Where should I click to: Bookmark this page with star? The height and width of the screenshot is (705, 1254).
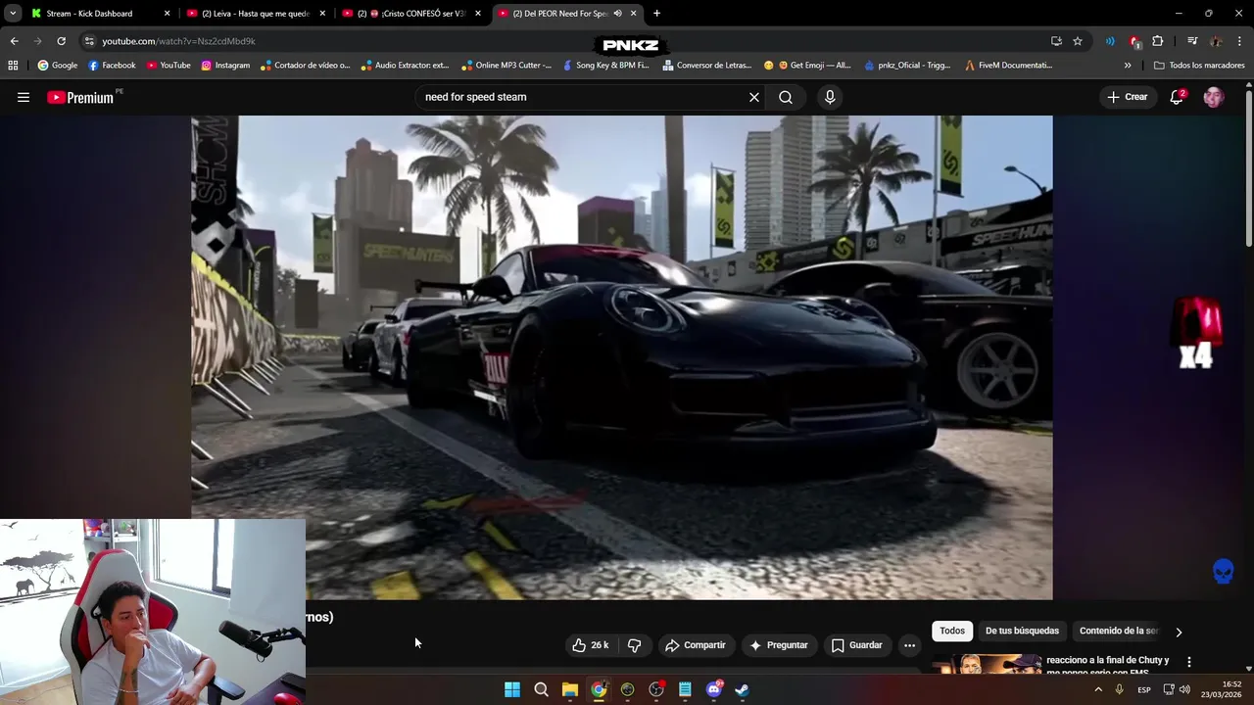(x=1078, y=41)
